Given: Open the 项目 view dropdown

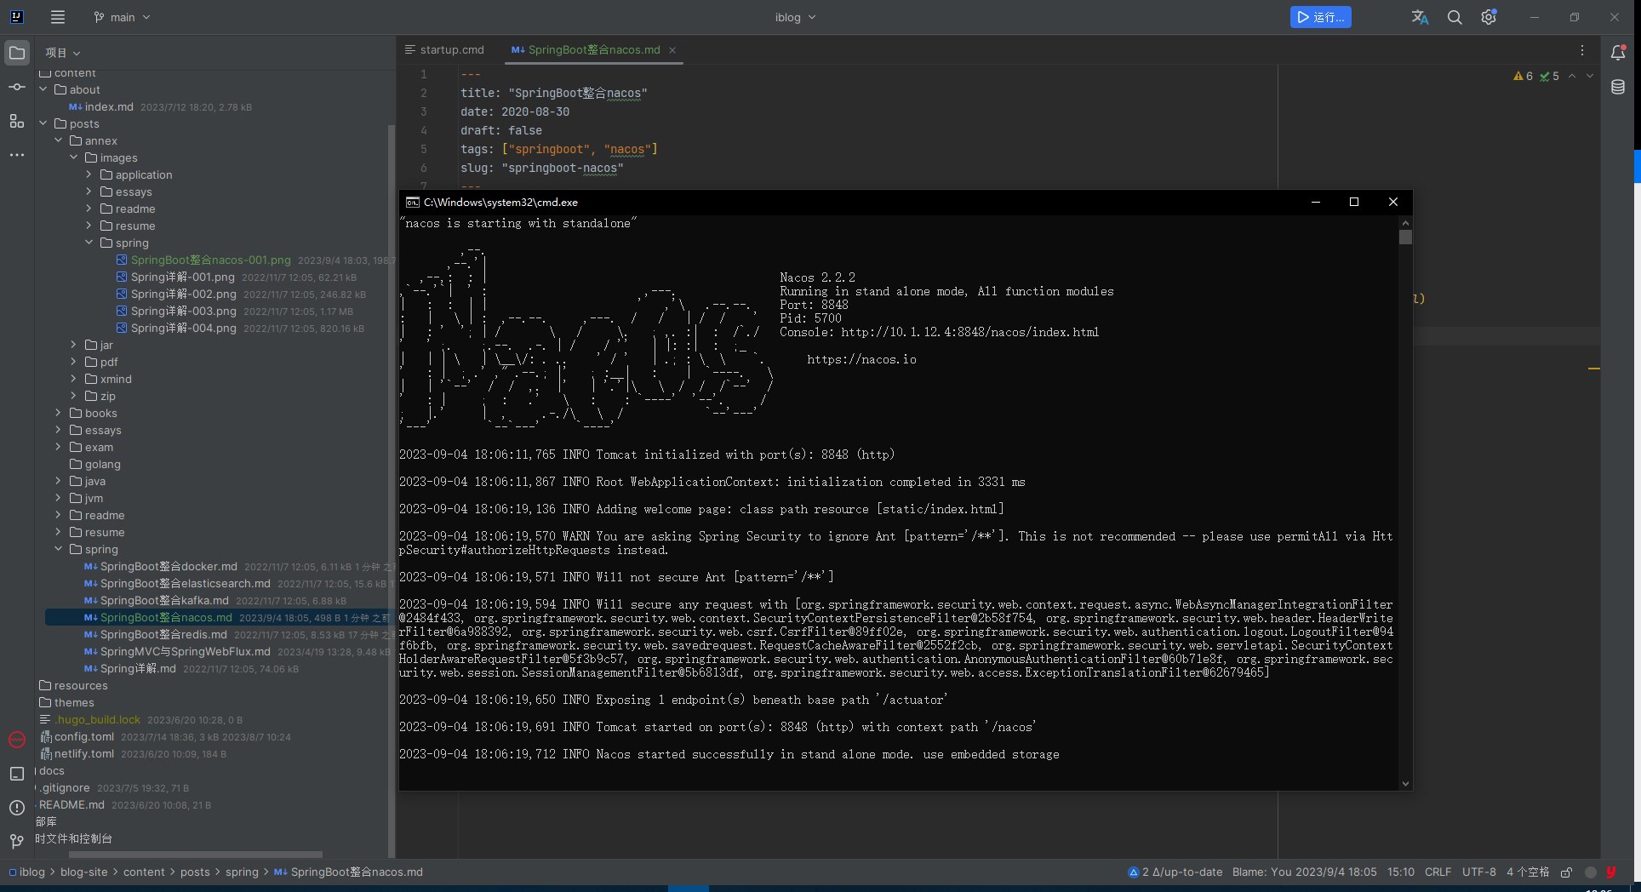Looking at the screenshot, I should coord(63,53).
